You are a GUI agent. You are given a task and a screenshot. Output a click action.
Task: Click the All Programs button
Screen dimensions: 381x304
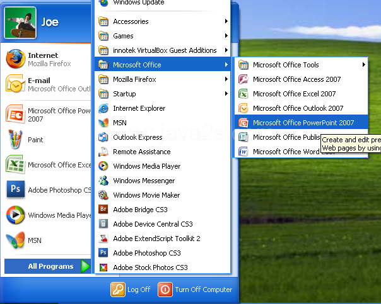[x=48, y=266]
